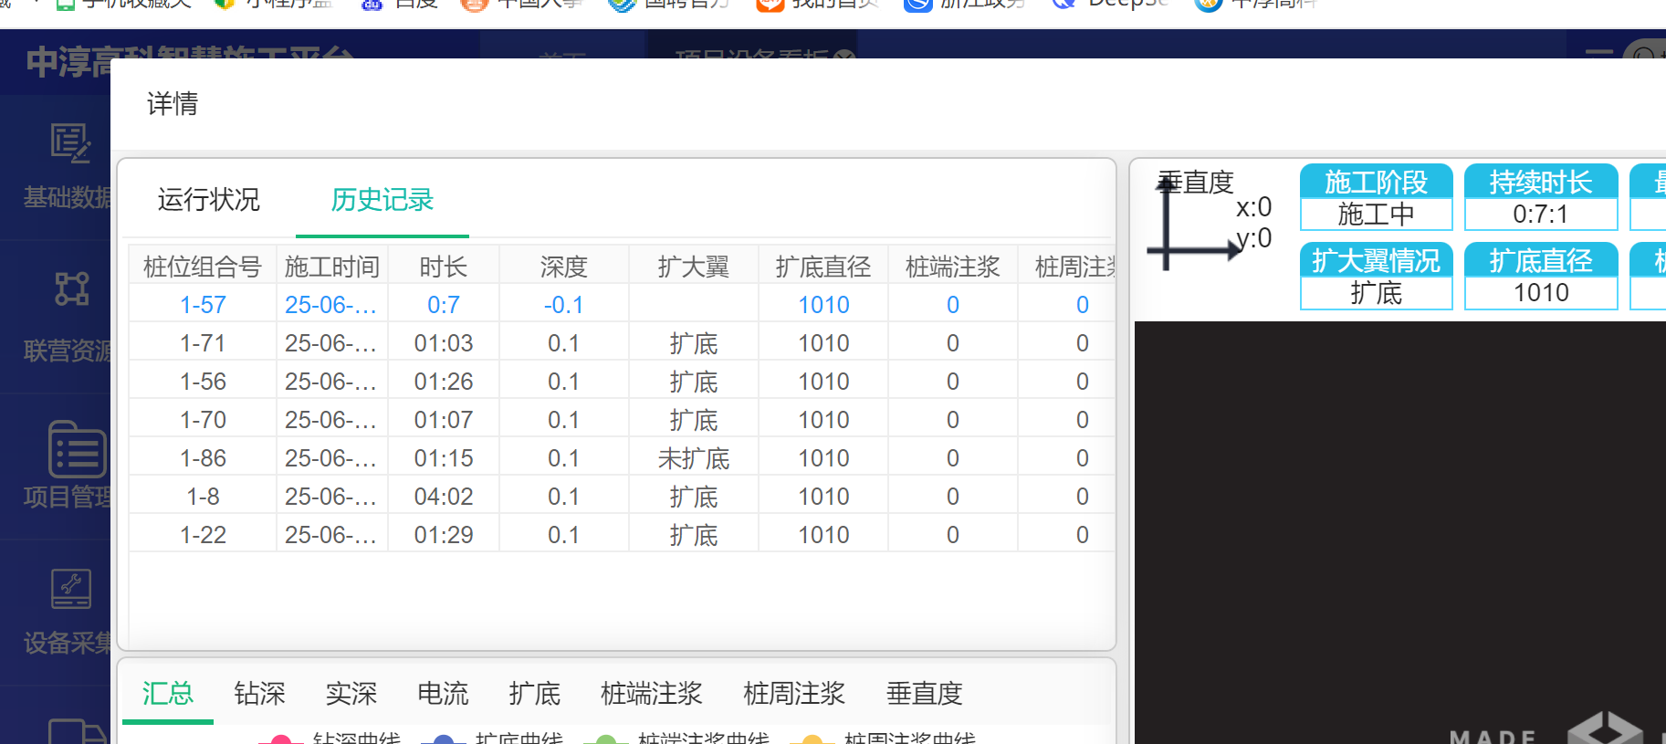The image size is (1666, 744).
Task: Select the 设备采集 sidebar icon
Action: 70,589
